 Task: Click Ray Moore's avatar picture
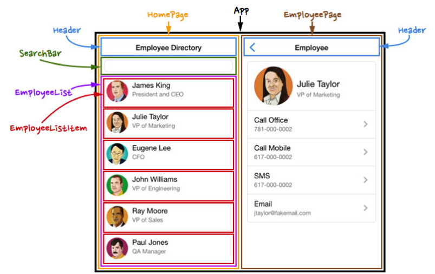pyautogui.click(x=117, y=217)
